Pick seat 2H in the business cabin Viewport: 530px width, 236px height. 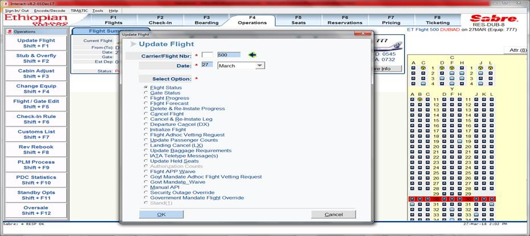point(462,73)
